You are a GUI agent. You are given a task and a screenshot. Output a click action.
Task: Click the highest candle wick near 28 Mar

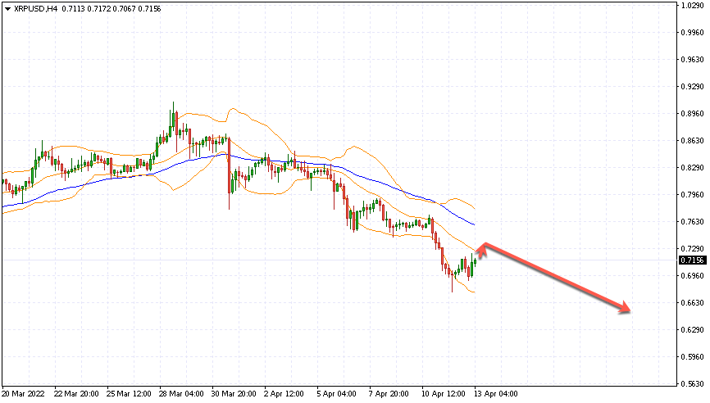(173, 105)
